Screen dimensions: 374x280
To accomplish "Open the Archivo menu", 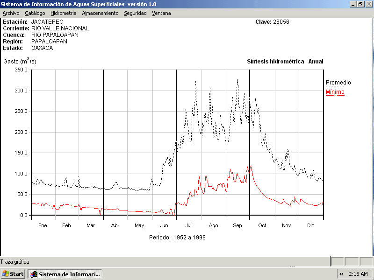I will pyautogui.click(x=11, y=13).
